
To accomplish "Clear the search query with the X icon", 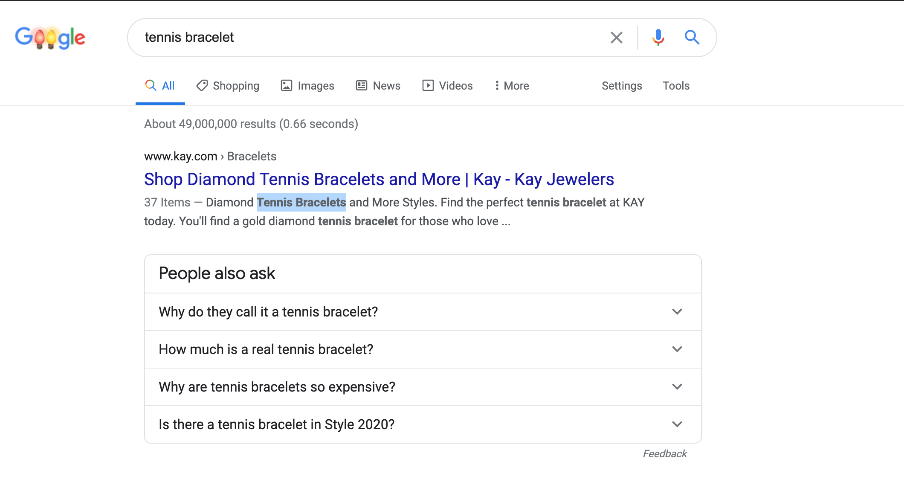I will [x=616, y=38].
